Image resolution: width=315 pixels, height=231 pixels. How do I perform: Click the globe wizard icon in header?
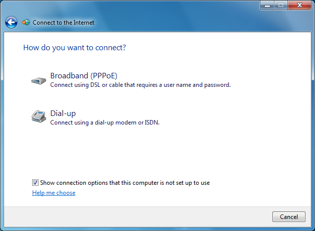tap(26, 22)
